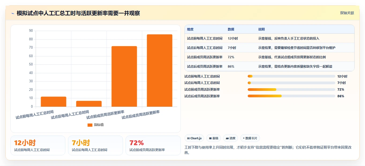Open the 12小时 data card

(x=38, y=145)
